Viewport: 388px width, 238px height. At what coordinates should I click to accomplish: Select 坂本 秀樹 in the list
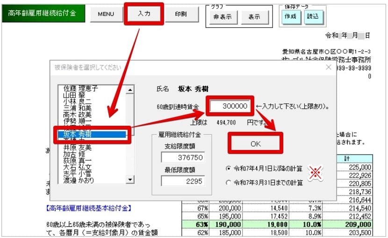(92, 134)
